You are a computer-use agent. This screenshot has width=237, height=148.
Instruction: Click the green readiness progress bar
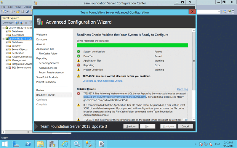coord(132,45)
